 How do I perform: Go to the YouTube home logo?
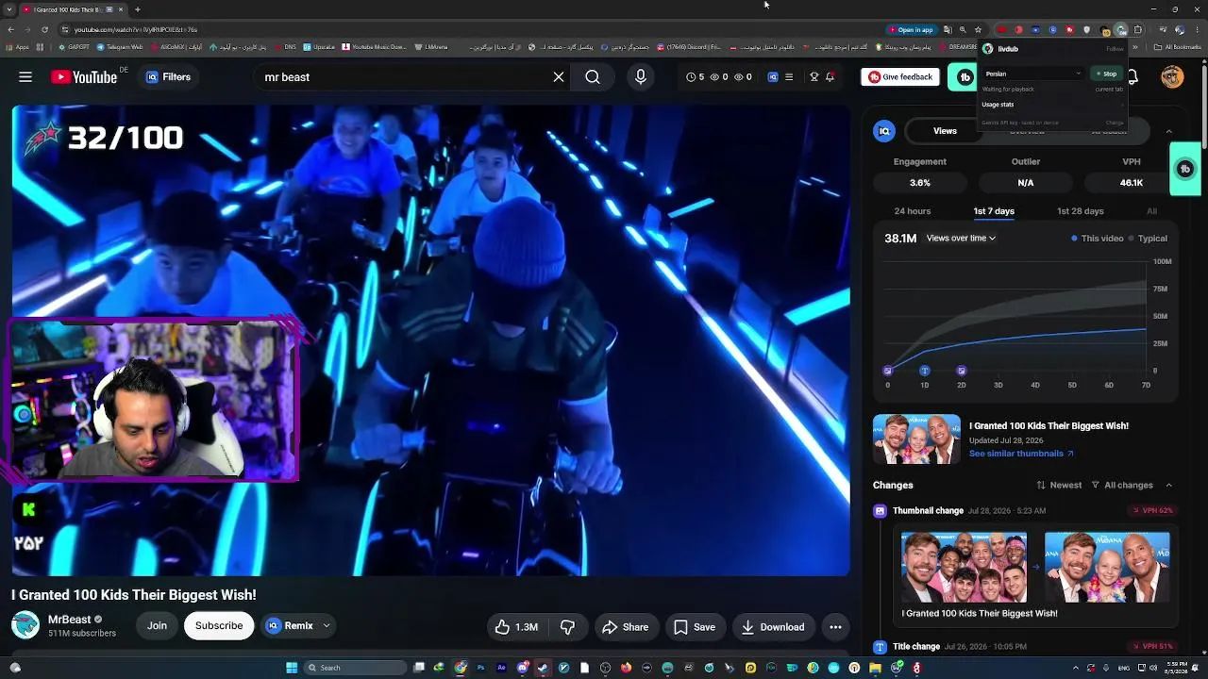84,77
